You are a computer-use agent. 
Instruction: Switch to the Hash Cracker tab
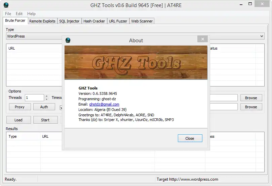[94, 21]
